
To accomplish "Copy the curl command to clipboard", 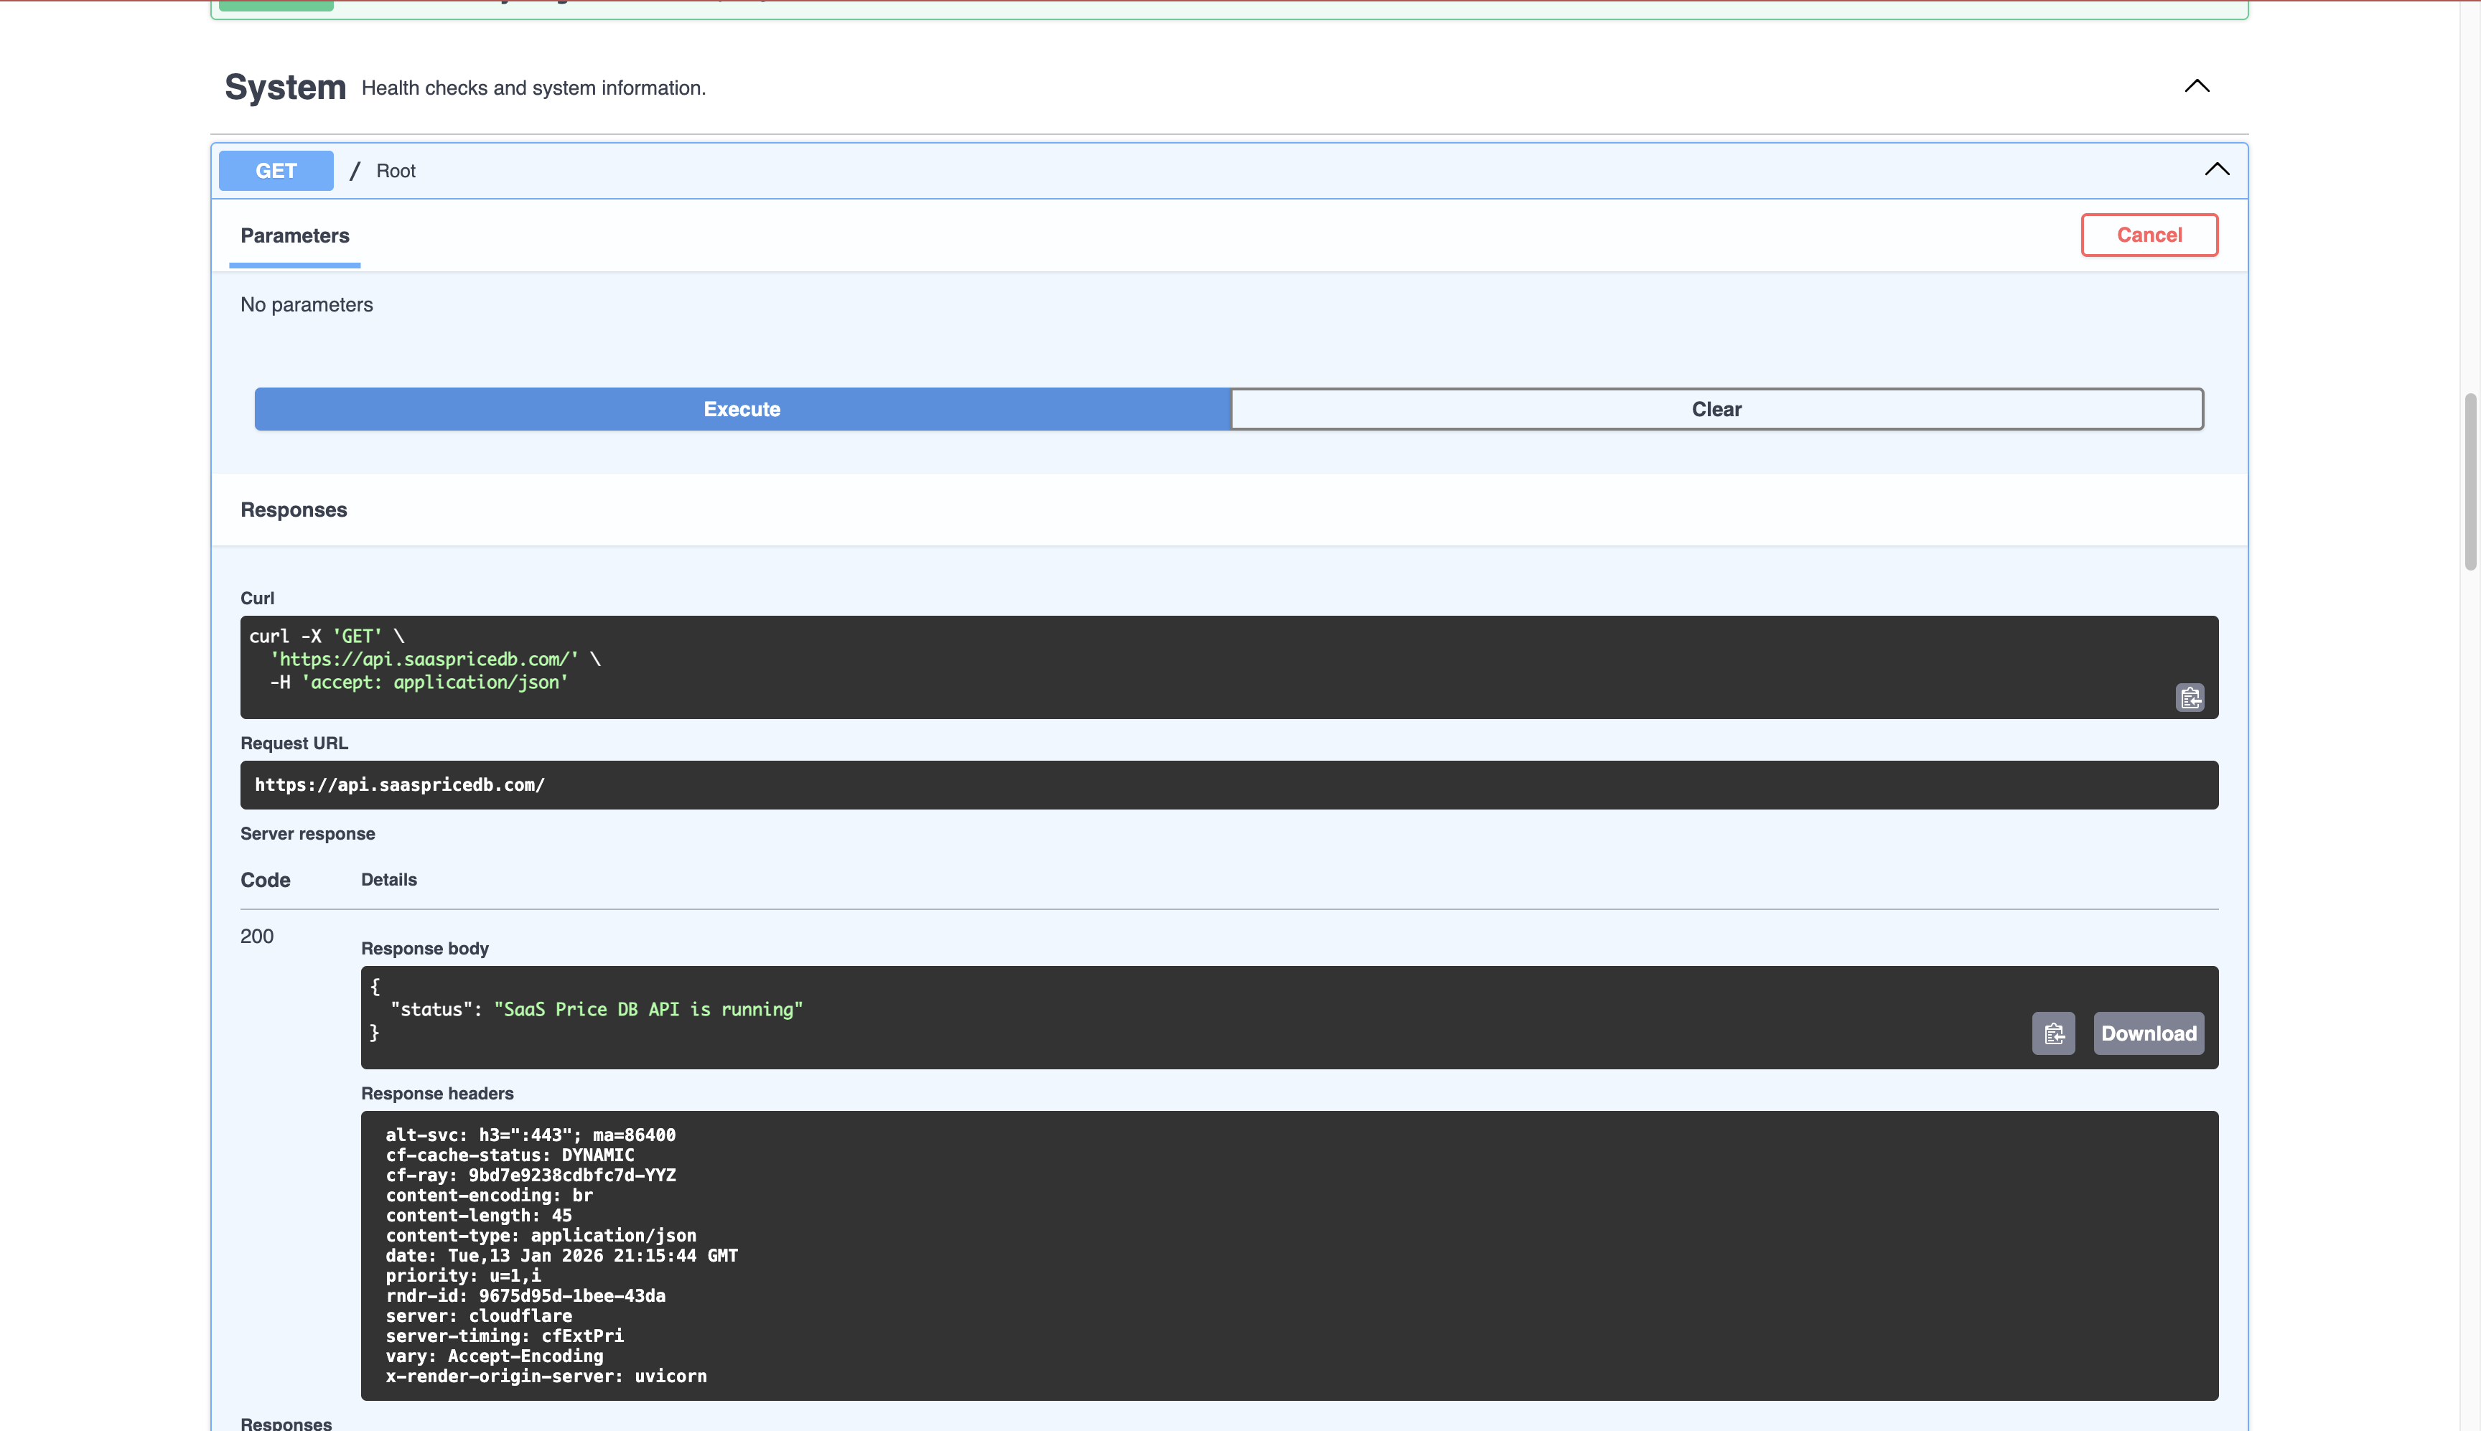I will [x=2190, y=697].
